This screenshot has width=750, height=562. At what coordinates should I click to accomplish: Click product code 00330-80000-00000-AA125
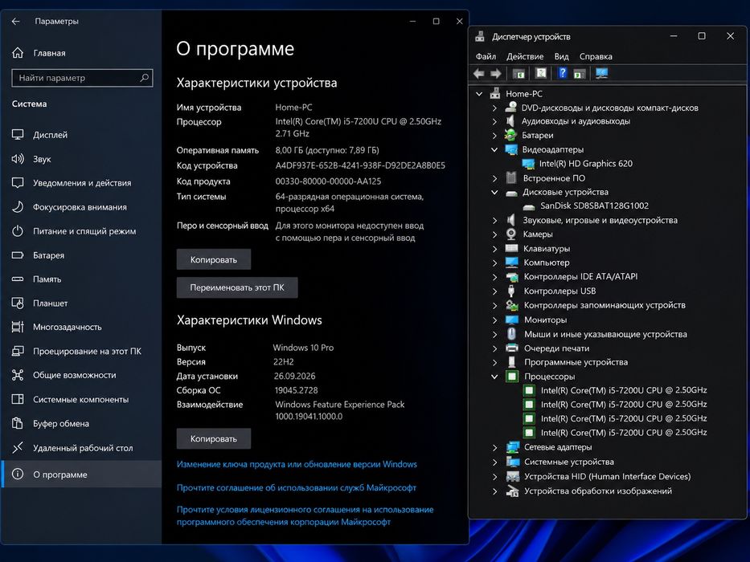coord(328,181)
